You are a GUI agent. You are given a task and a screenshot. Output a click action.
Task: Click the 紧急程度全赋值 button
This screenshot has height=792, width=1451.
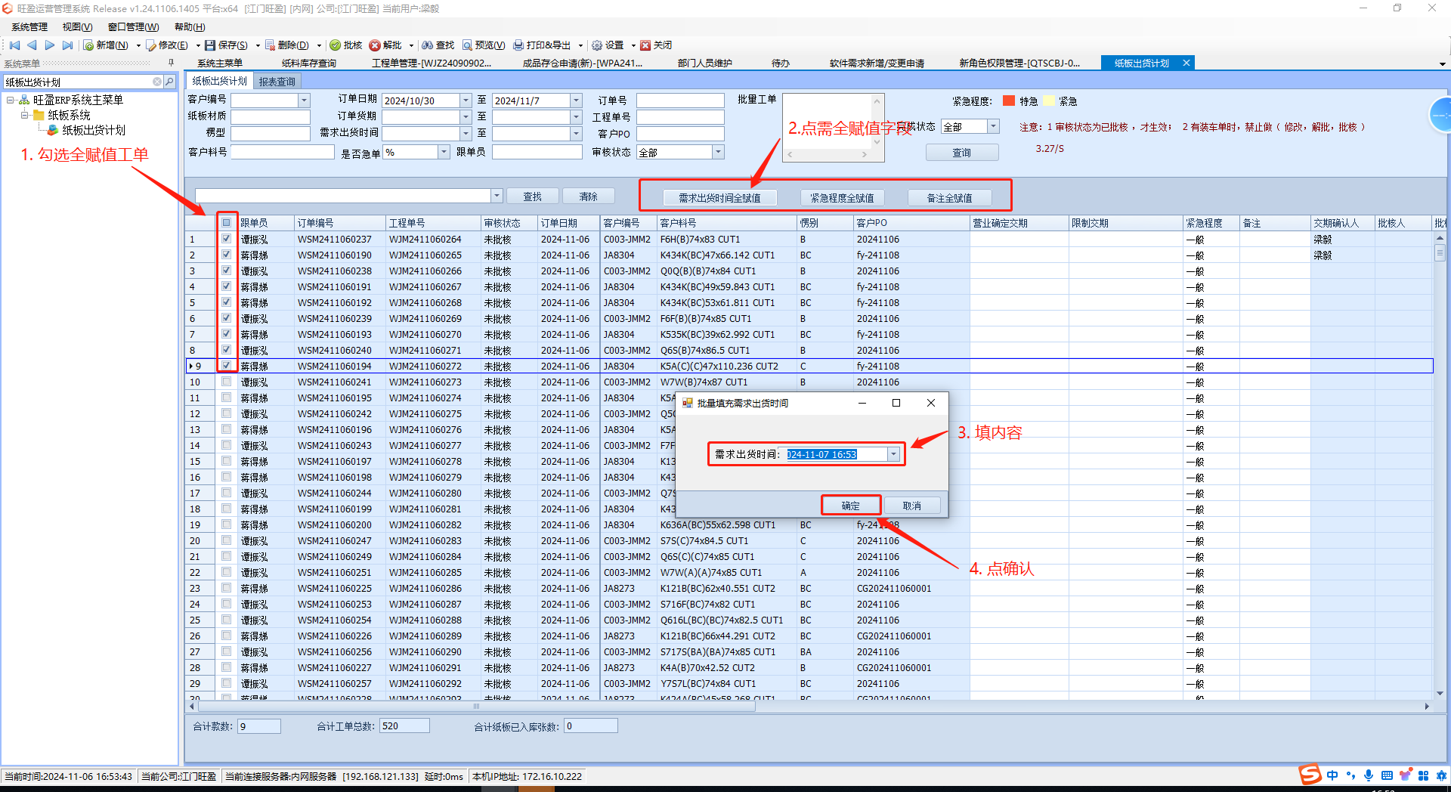[843, 198]
